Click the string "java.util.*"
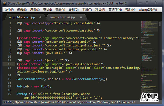 coord(56,53)
